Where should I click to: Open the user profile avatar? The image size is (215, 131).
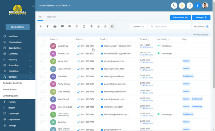coord(205,6)
